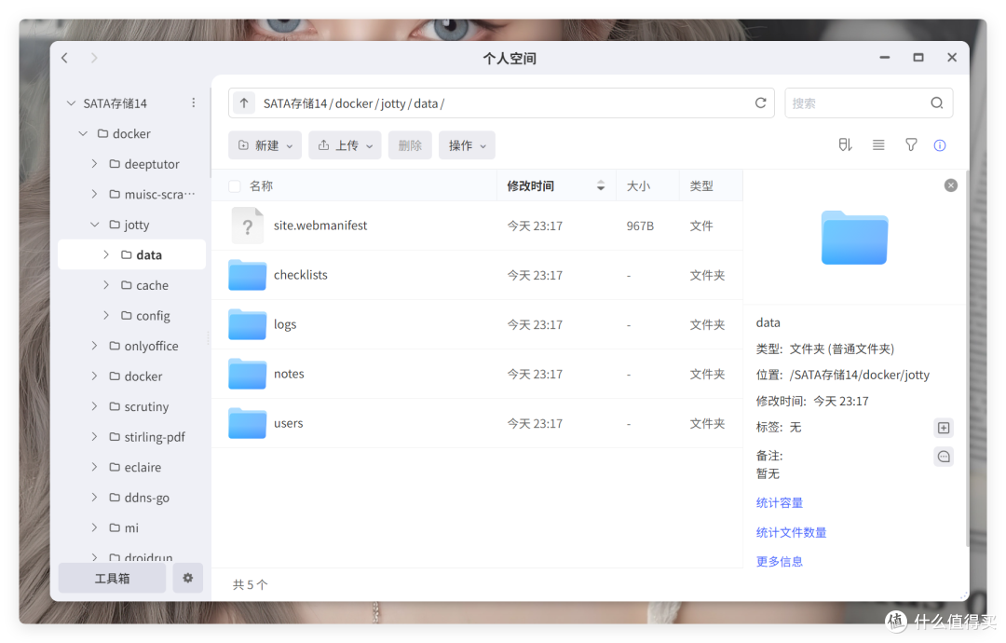Click the site.webmanifest file icon
1006x643 pixels.
pyautogui.click(x=247, y=226)
